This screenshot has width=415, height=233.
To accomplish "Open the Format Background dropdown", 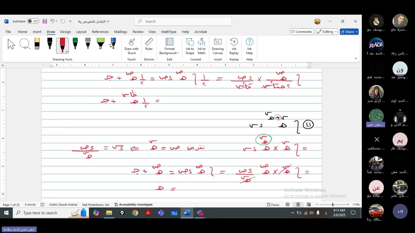I will click(x=169, y=47).
